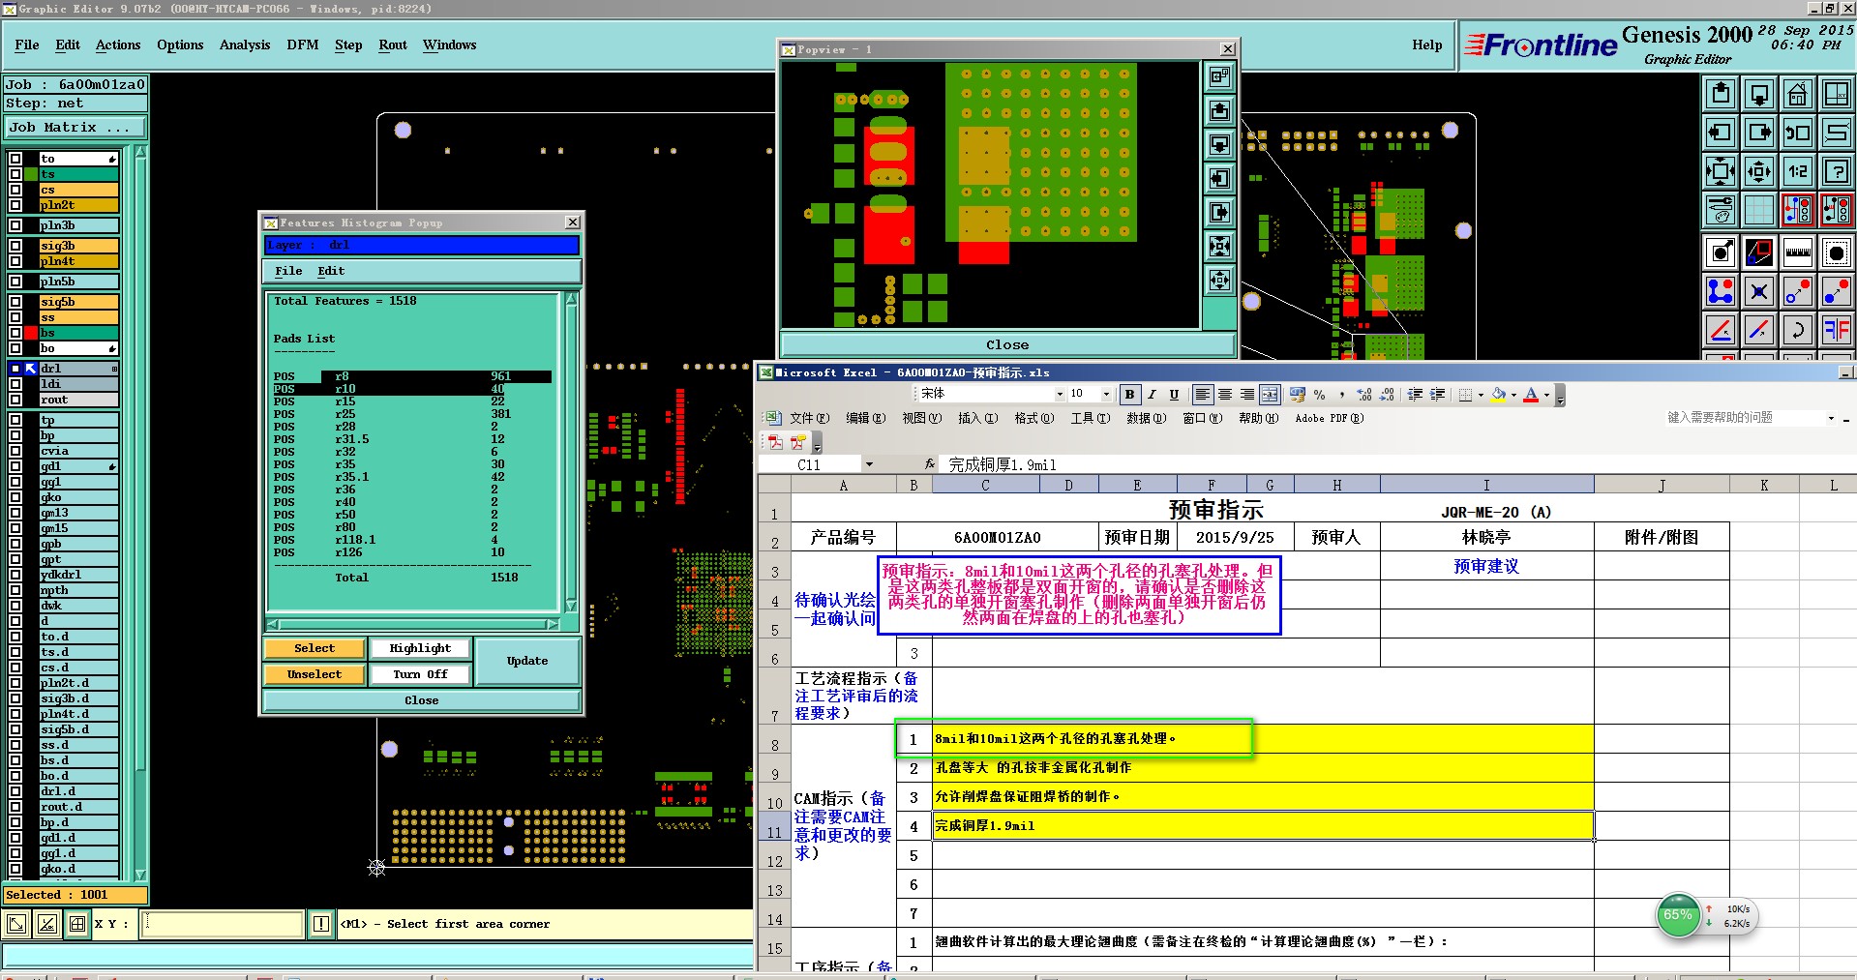Click the pan left view icon
The width and height of the screenshot is (1857, 980).
pos(1721,133)
